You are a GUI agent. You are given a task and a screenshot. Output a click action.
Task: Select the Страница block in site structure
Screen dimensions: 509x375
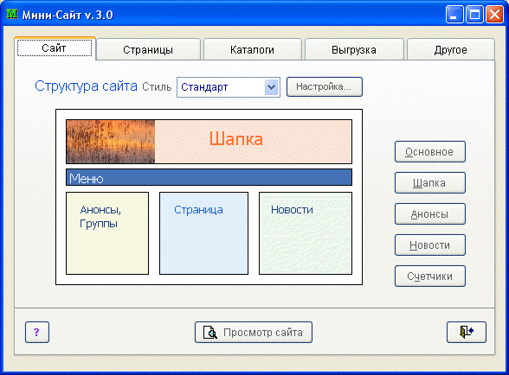[x=204, y=233]
